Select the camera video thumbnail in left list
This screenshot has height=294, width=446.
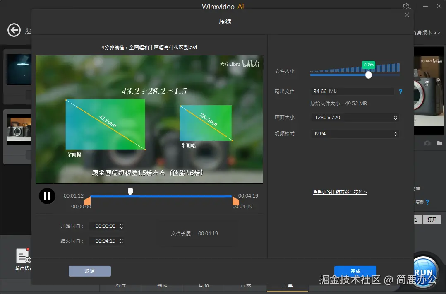(x=19, y=129)
